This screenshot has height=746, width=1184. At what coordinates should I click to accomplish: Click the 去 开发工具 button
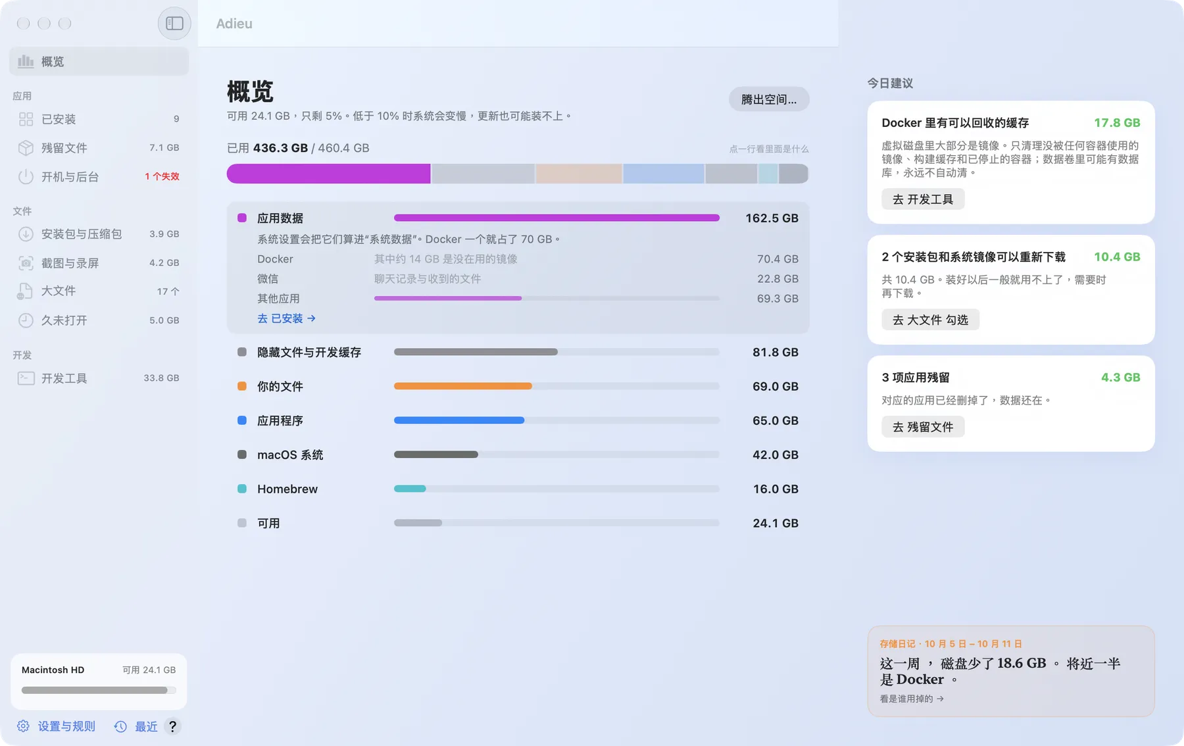tap(923, 199)
